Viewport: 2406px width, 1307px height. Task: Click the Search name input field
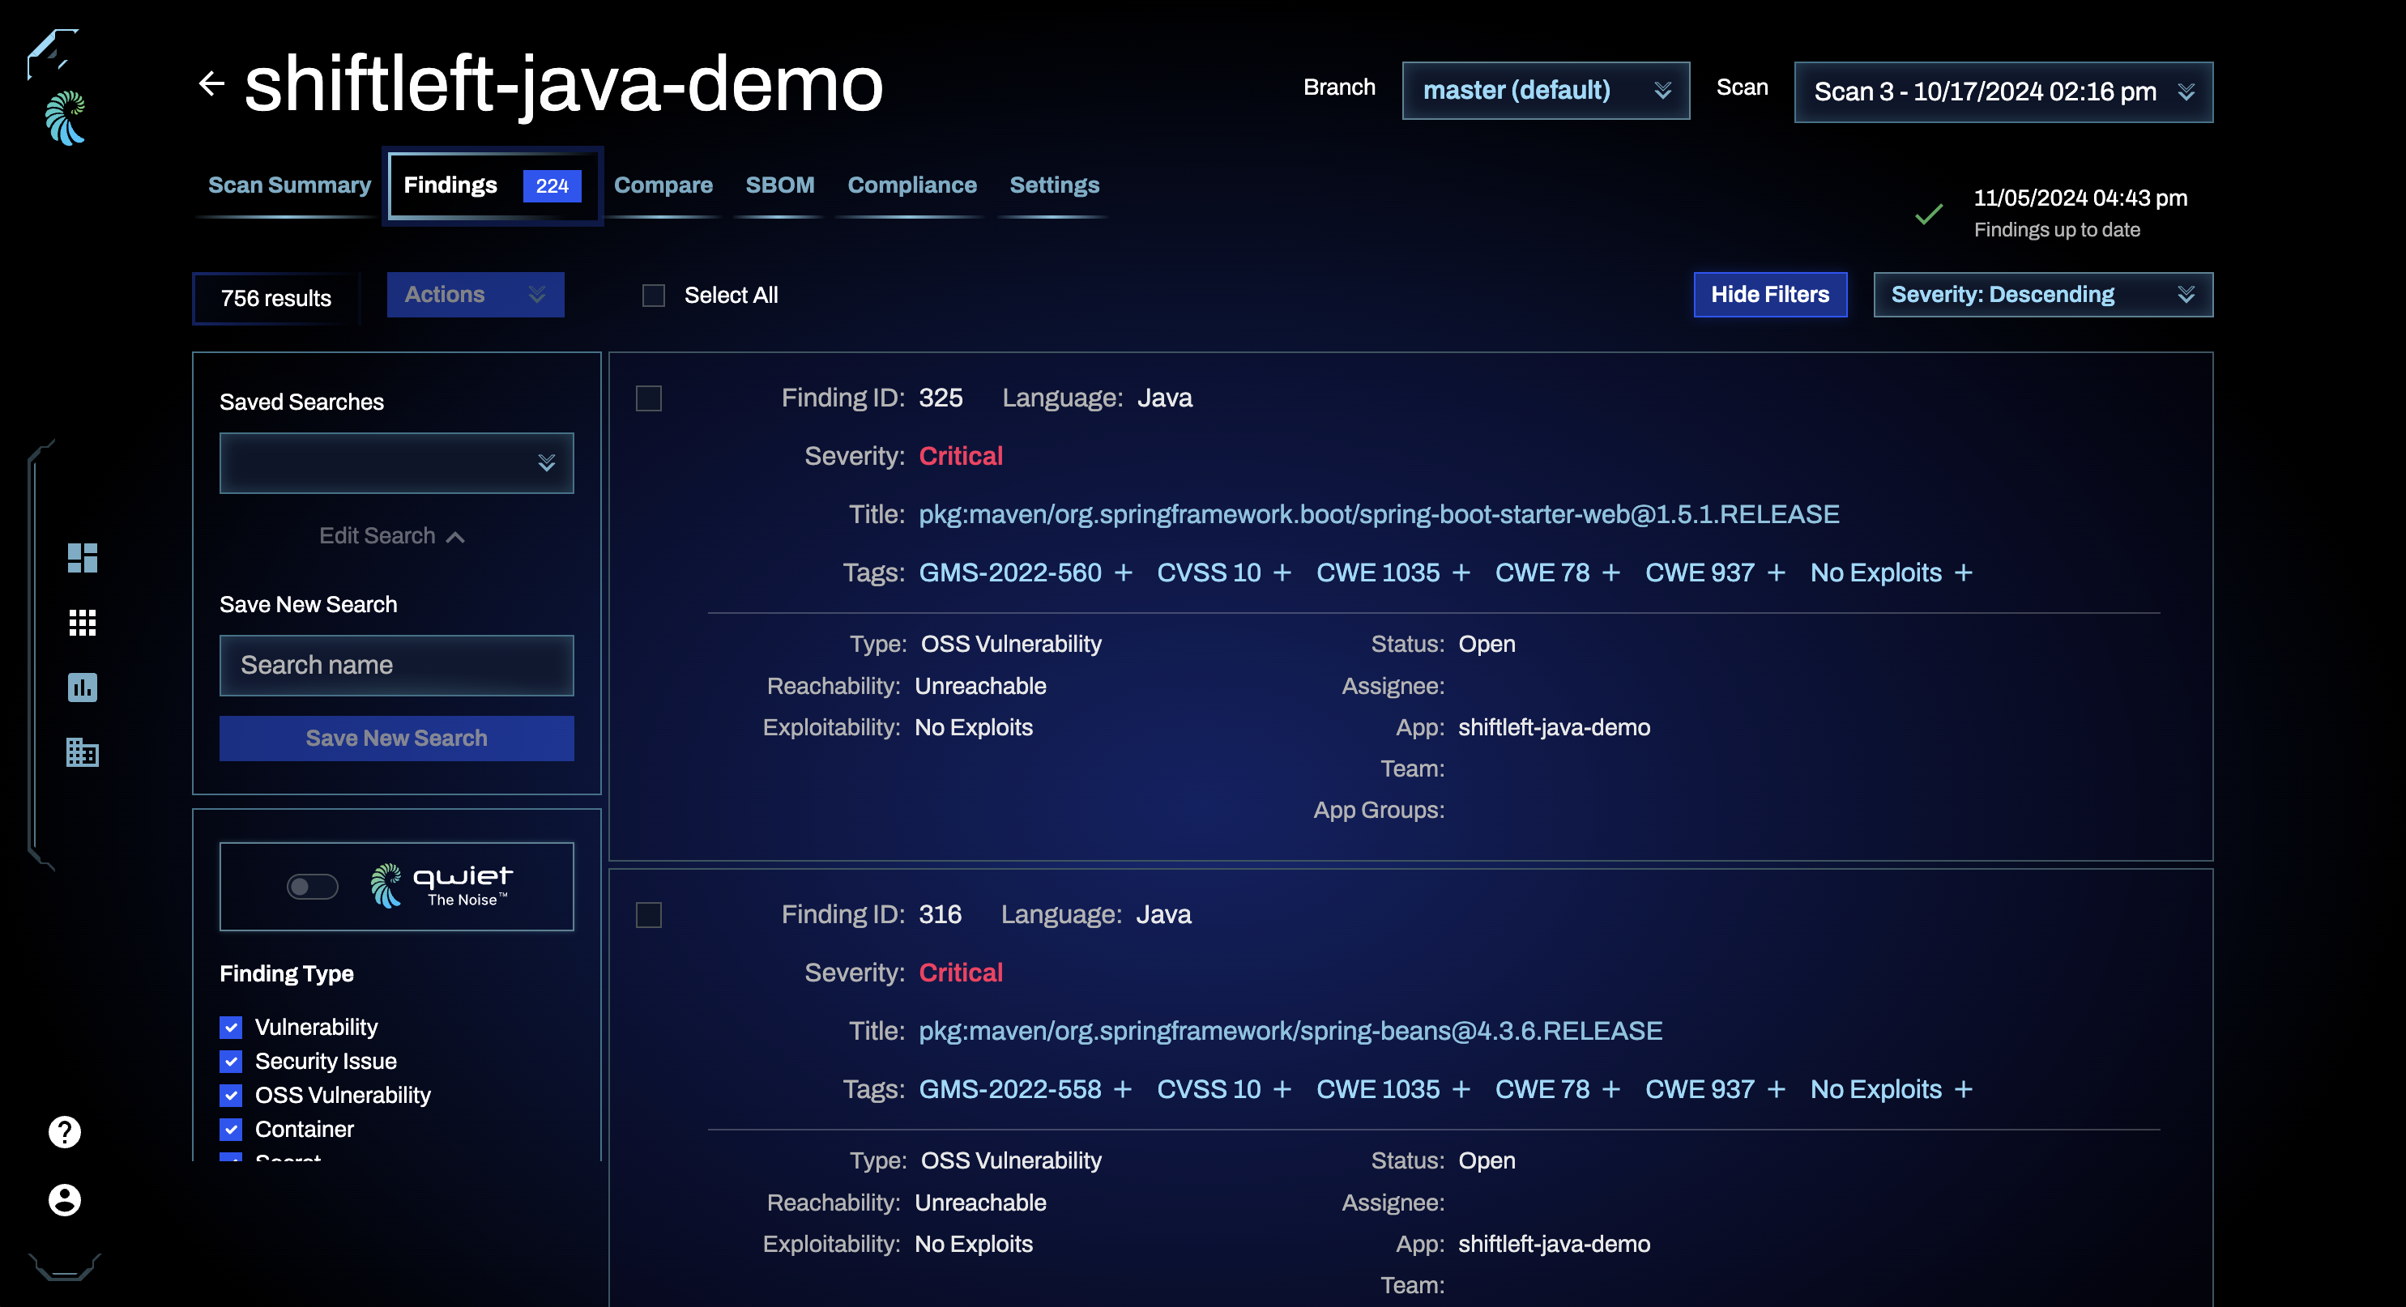pyautogui.click(x=397, y=666)
